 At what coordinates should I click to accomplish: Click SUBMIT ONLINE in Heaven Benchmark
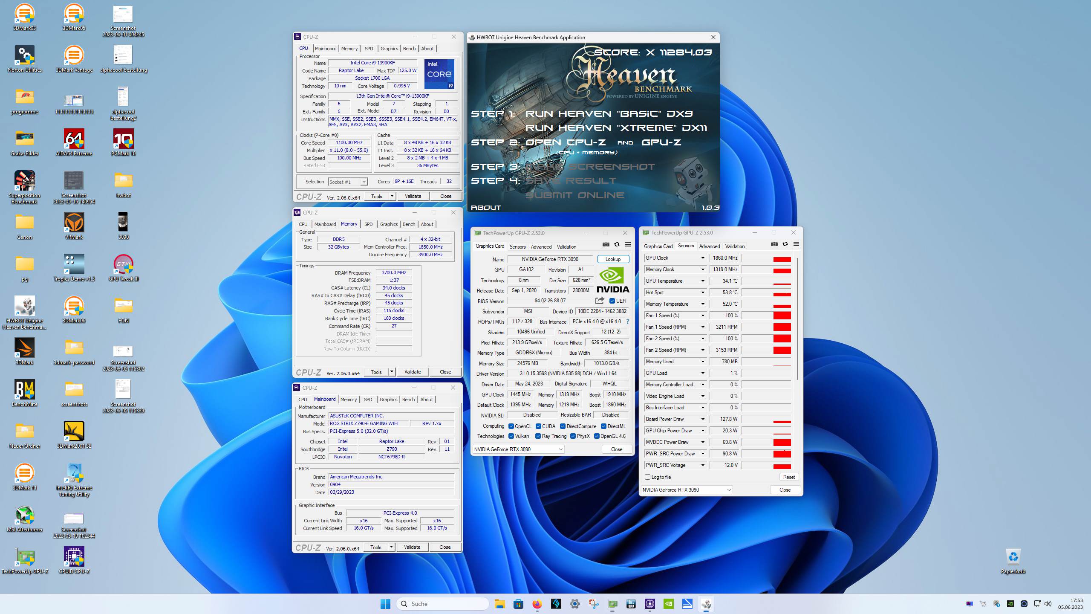[574, 195]
